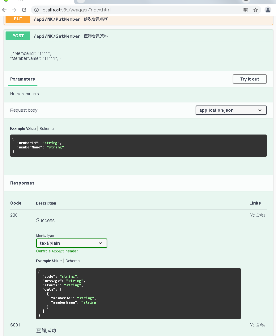Click the translate page icon
The image size is (276, 336).
tap(246, 10)
